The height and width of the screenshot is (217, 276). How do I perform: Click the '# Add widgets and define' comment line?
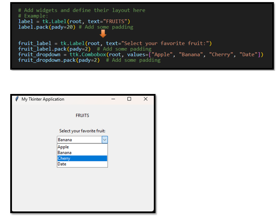coord(82,10)
